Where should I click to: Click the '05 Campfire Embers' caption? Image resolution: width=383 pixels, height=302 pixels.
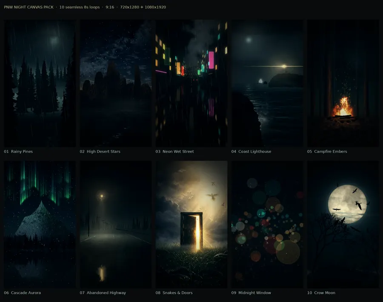click(327, 151)
